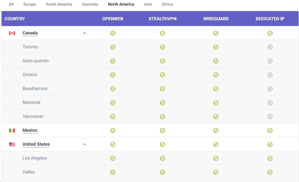This screenshot has height=182, width=299.
Task: Switch to the Asia tab
Action: click(x=148, y=4)
